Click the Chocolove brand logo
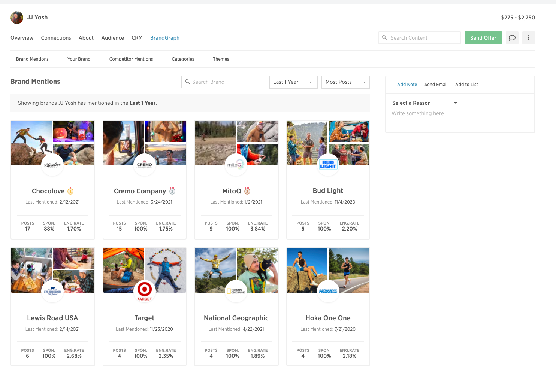556x372 pixels. (x=52, y=165)
